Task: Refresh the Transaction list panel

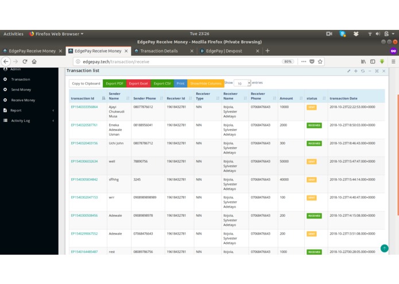Action: (363, 71)
